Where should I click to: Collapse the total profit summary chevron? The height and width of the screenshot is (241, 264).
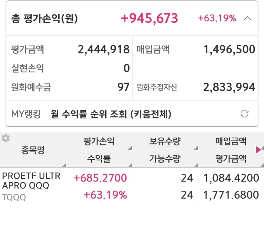pyautogui.click(x=248, y=19)
